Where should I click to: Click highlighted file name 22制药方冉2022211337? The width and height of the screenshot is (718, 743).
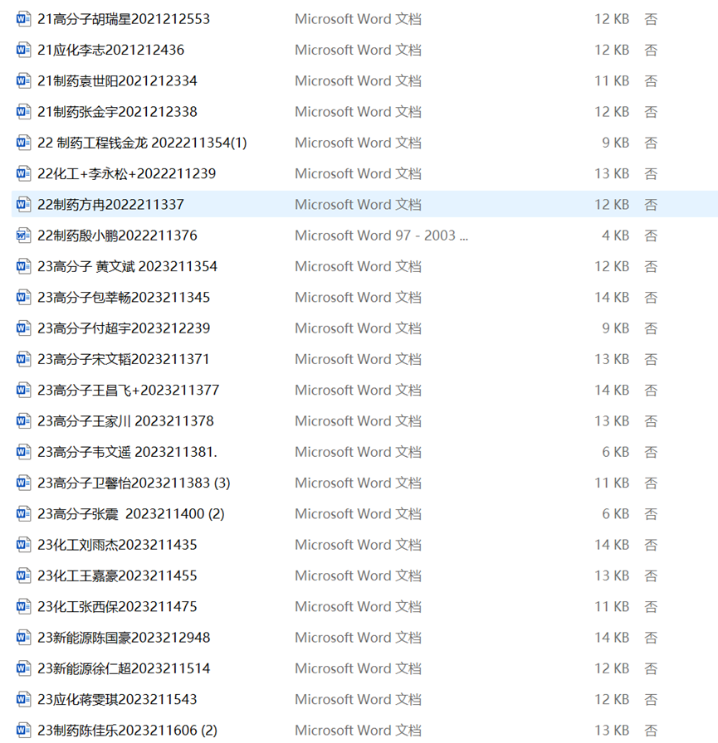(111, 204)
